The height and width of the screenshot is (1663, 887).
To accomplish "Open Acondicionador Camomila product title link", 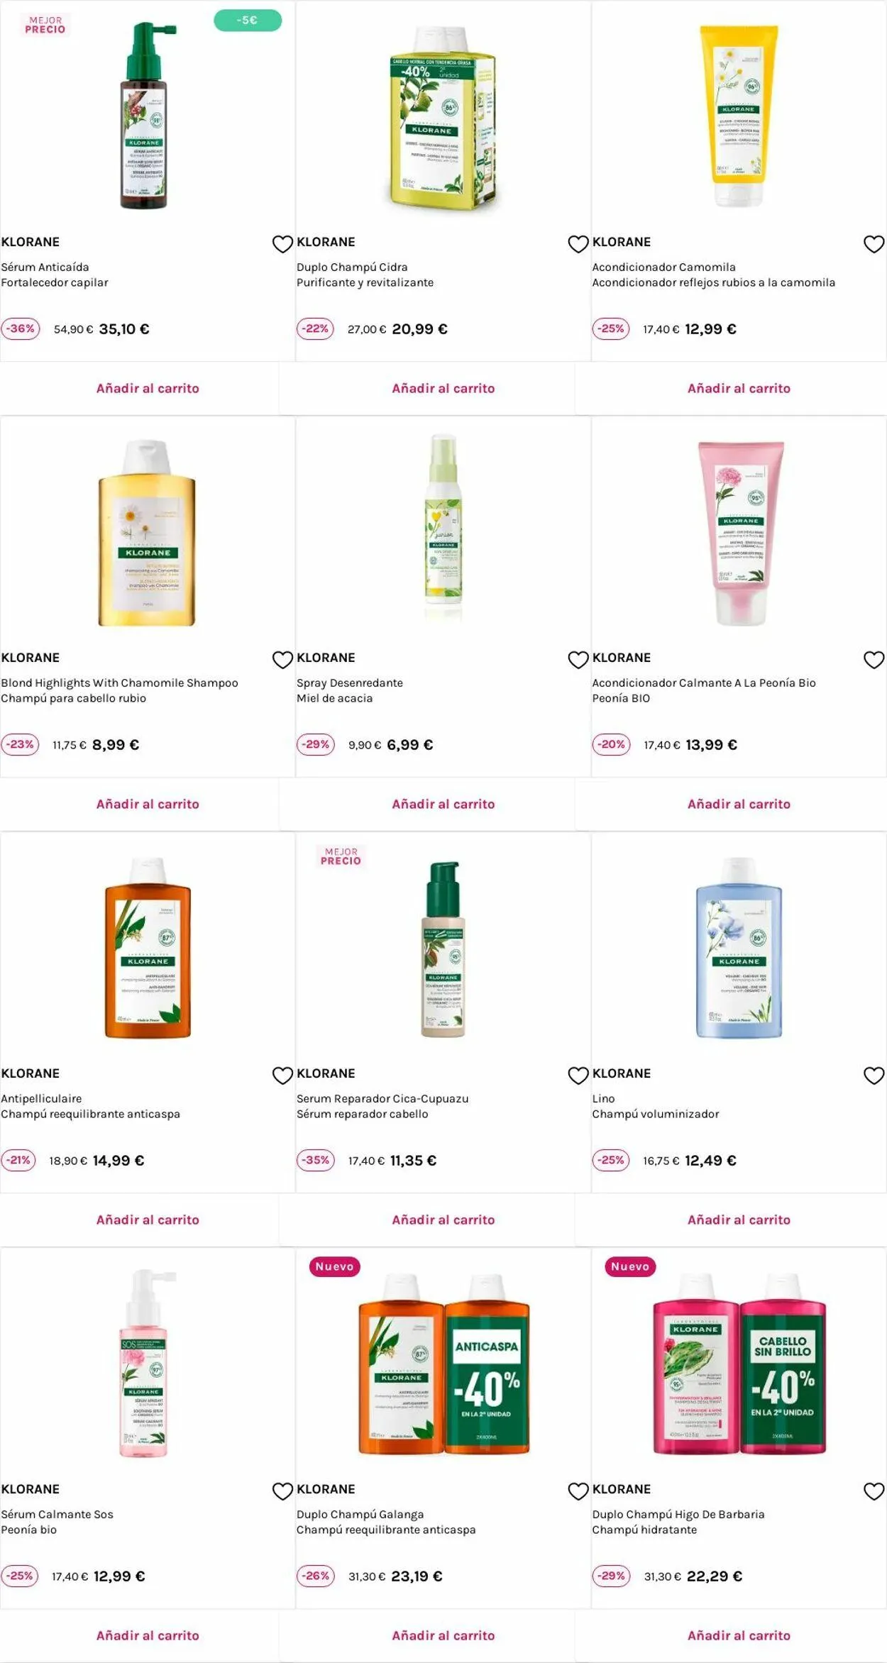I will 663,267.
